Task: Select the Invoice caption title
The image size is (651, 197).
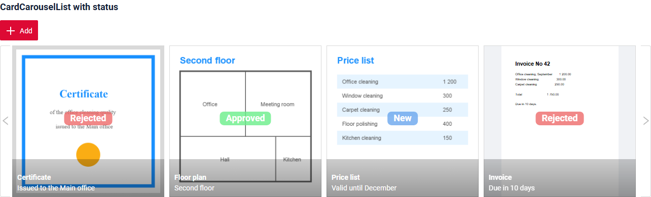Action: [x=500, y=177]
